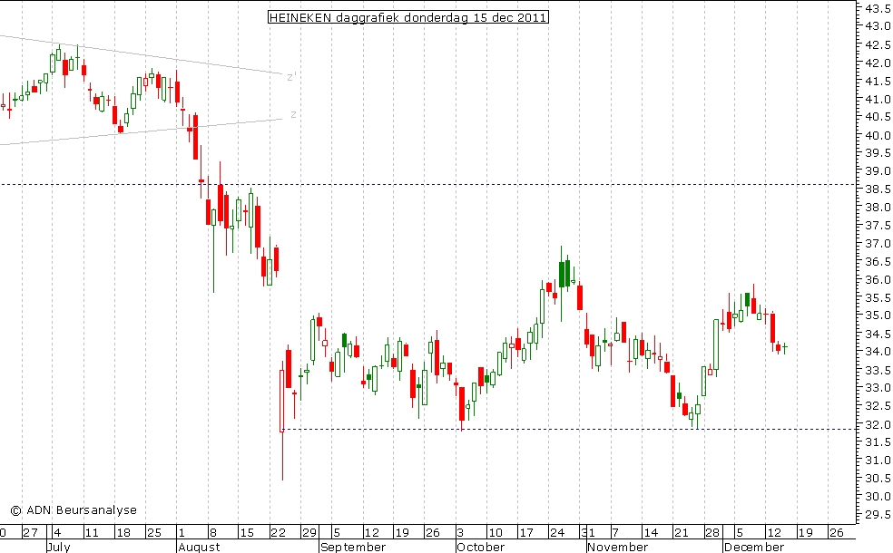Click the 40.0 price axis value
The image size is (893, 553).
coord(878,135)
